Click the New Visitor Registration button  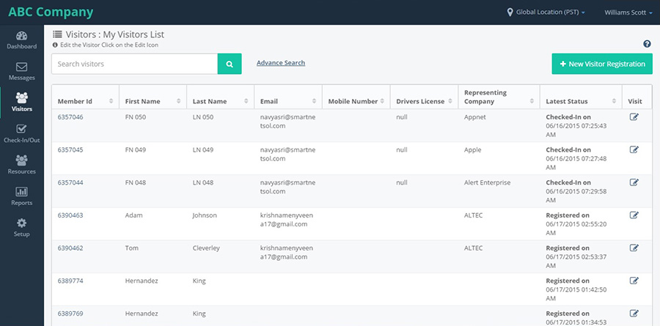(602, 64)
